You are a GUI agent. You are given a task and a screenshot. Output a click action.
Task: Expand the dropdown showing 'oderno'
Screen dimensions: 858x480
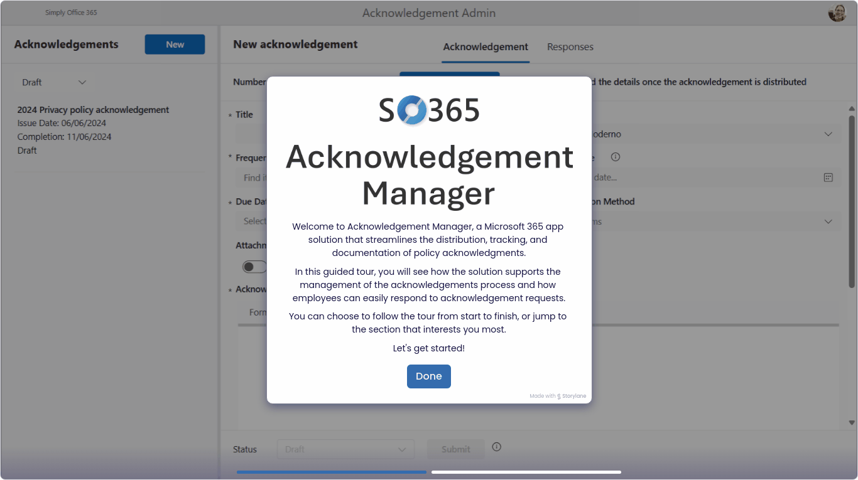pyautogui.click(x=715, y=134)
